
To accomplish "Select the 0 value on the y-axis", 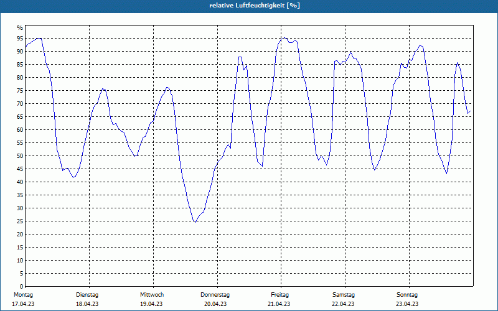I will click(x=22, y=287).
